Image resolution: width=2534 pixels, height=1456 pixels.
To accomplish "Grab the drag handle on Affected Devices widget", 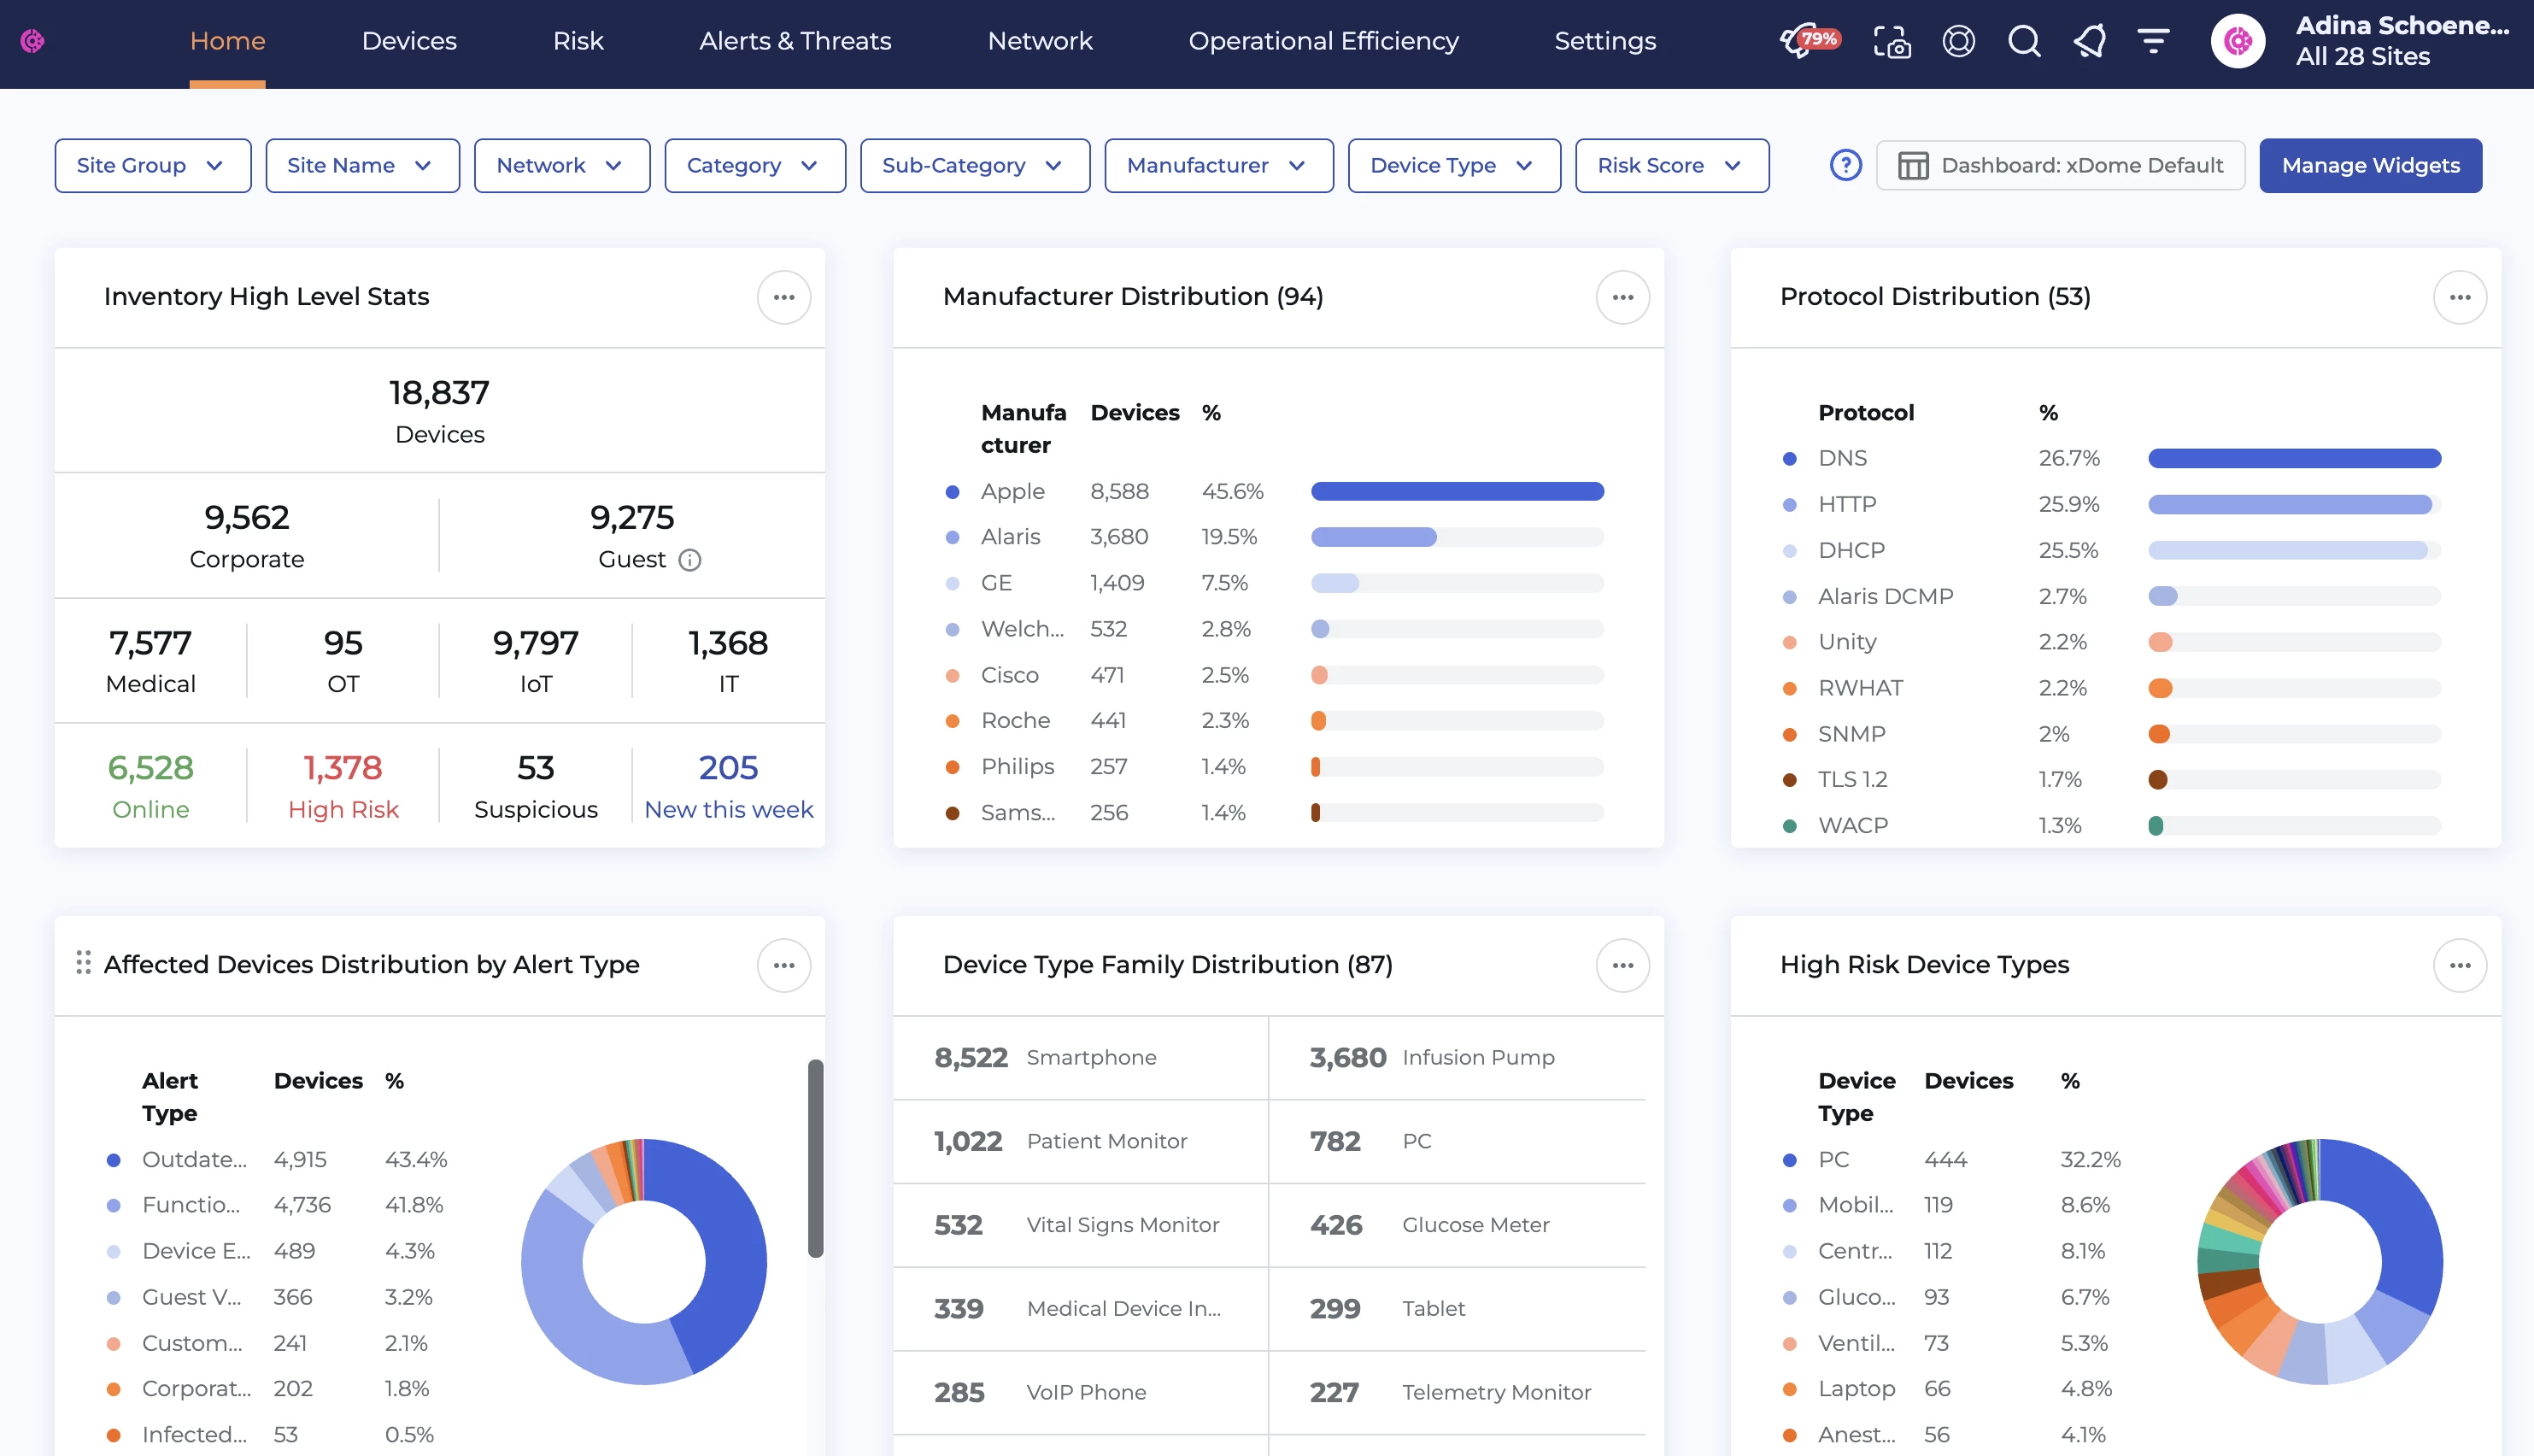I will (83, 963).
